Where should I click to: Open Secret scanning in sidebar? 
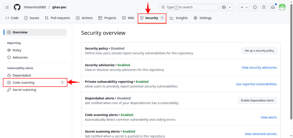24,90
